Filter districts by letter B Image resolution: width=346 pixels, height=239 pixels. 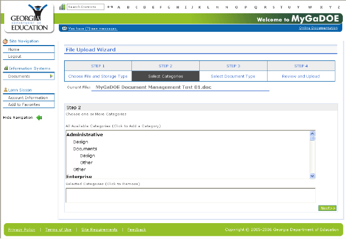[x=128, y=7]
